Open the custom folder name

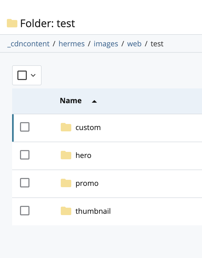pyautogui.click(x=88, y=127)
